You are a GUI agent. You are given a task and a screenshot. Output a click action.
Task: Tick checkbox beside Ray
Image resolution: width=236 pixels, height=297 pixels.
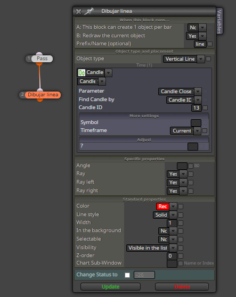pyautogui.click(x=191, y=174)
